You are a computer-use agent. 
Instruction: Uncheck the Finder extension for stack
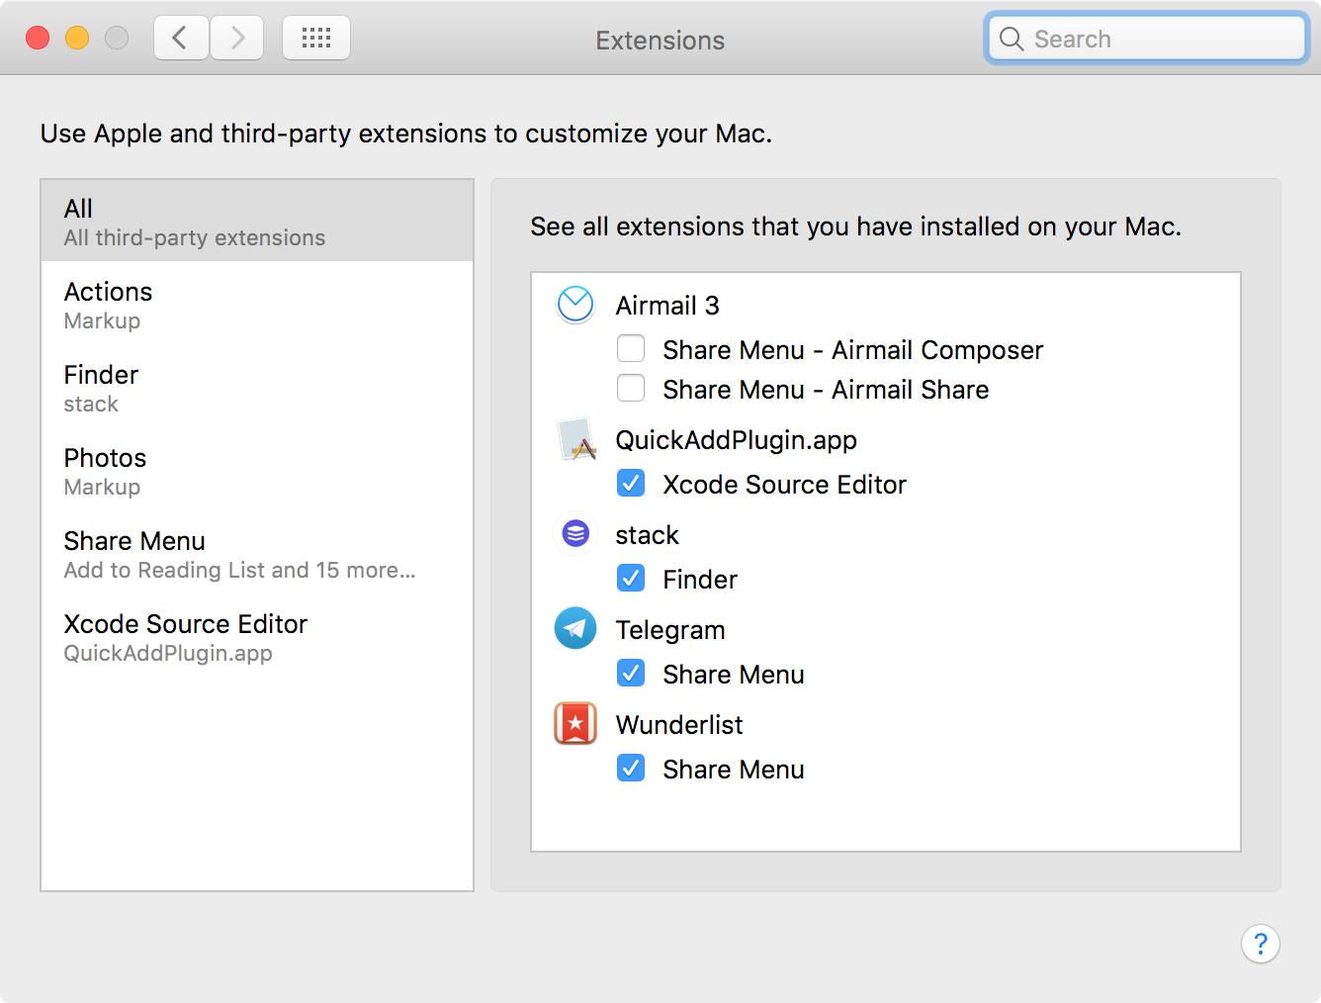pos(631,579)
